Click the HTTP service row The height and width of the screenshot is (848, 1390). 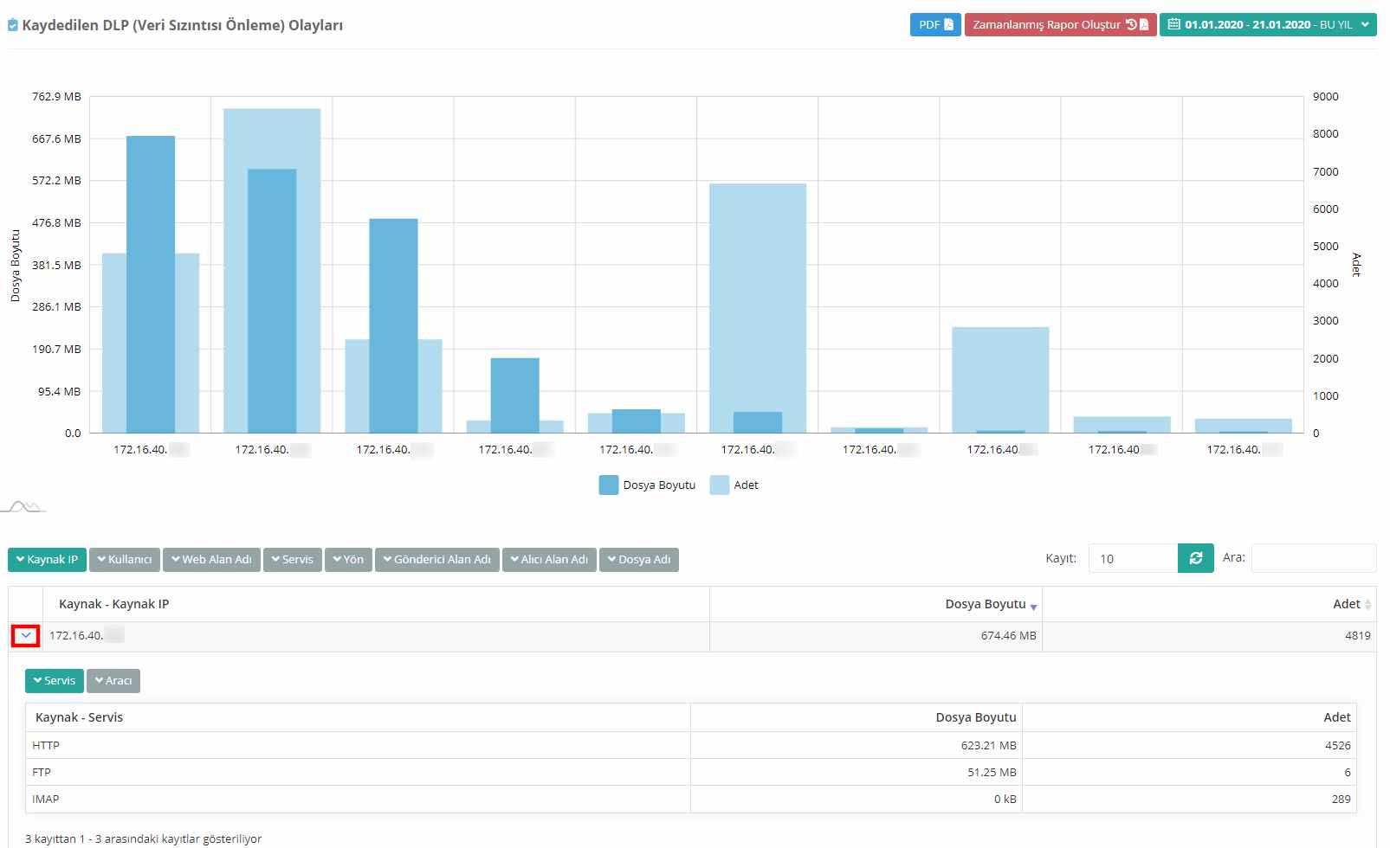691,745
